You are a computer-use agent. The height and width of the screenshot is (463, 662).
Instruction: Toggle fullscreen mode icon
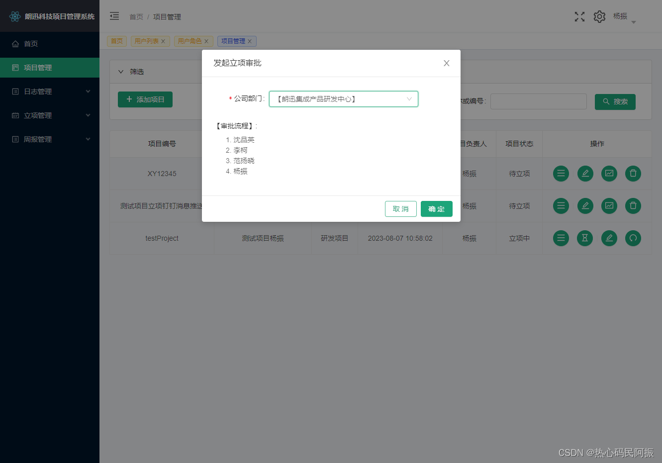click(x=579, y=16)
